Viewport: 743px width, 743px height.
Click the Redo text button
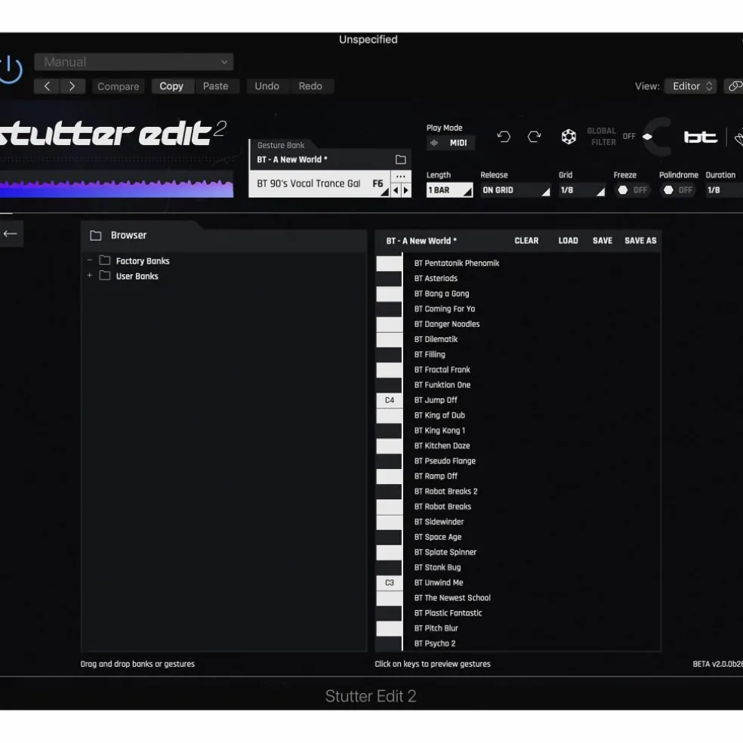tap(310, 86)
